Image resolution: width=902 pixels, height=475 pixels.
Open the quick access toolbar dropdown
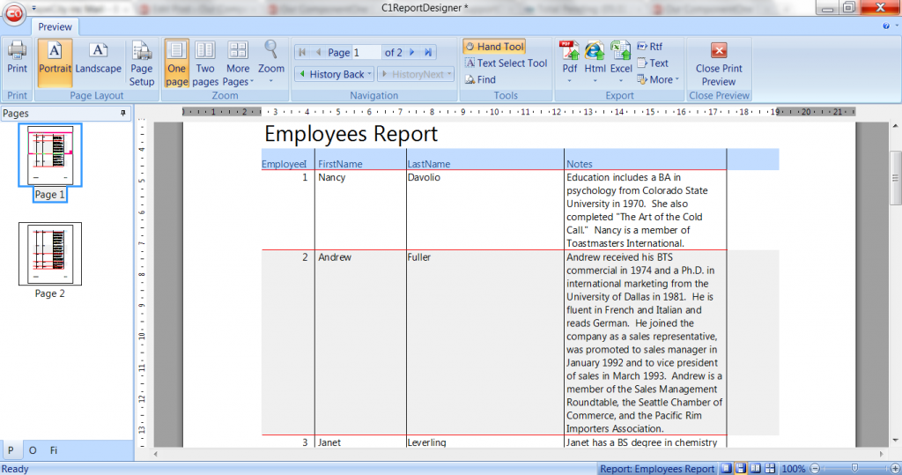(34, 8)
